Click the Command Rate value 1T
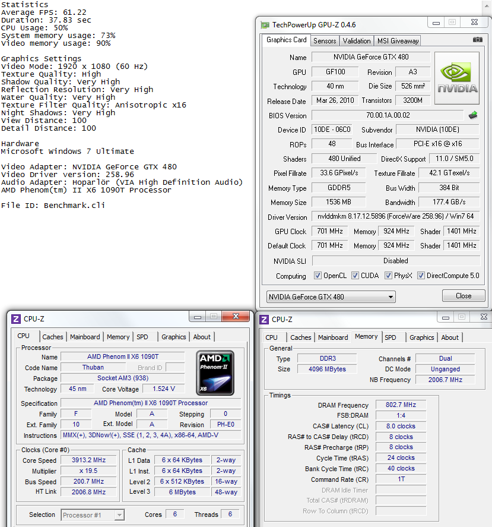The width and height of the screenshot is (492, 527). coord(401,479)
